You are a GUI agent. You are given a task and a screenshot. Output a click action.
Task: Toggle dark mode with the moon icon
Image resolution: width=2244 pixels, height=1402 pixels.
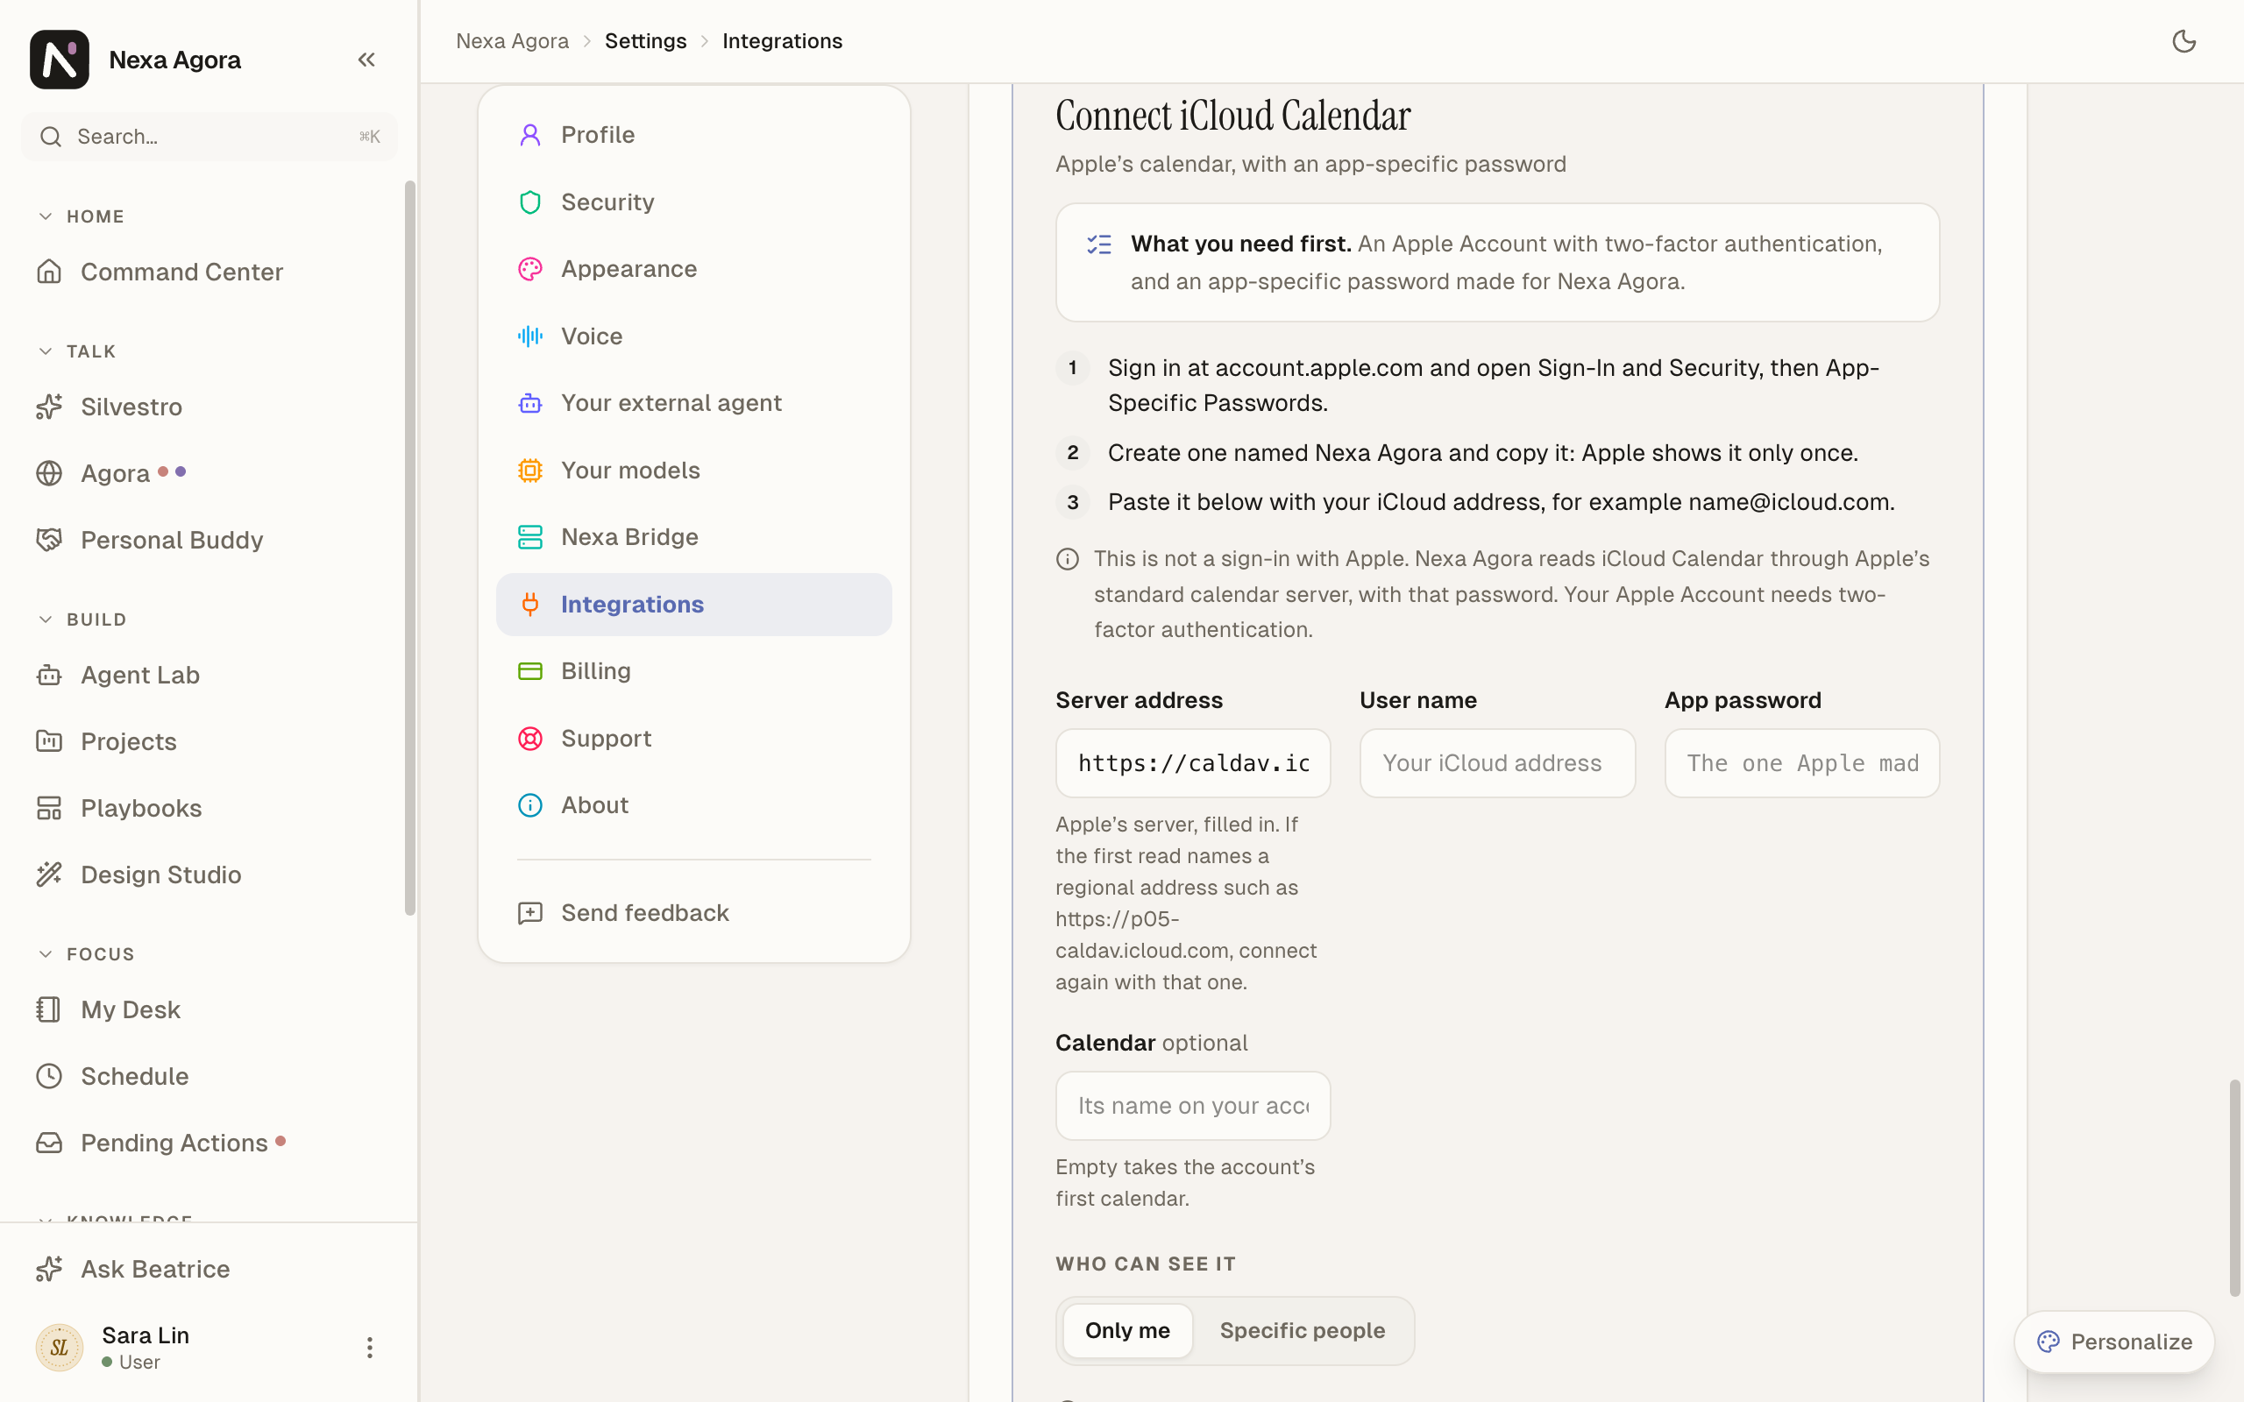click(2184, 41)
